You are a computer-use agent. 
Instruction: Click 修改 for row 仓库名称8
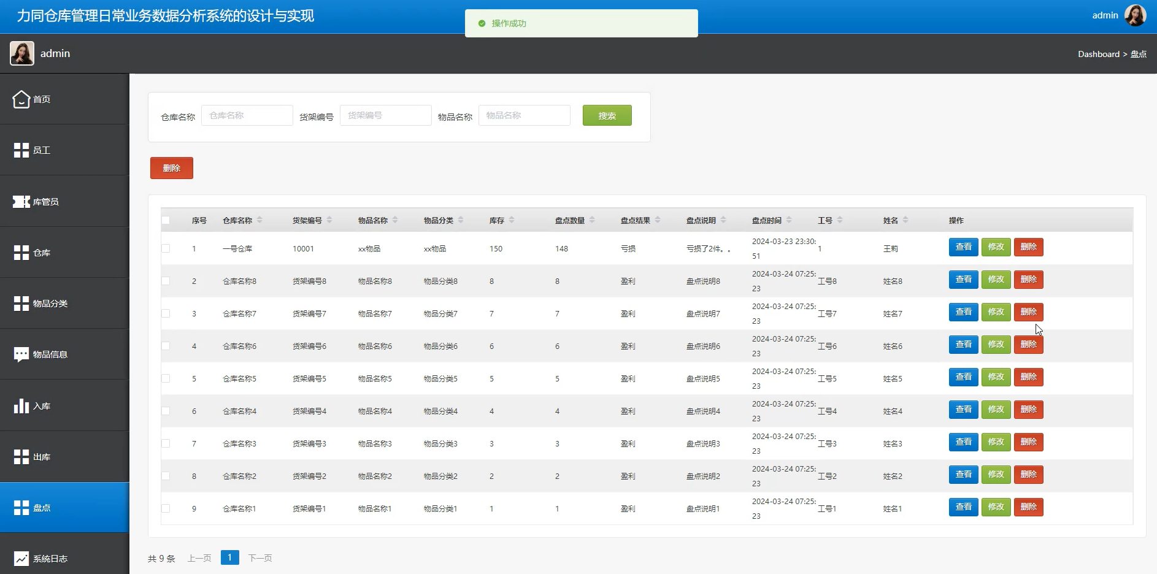pos(996,280)
